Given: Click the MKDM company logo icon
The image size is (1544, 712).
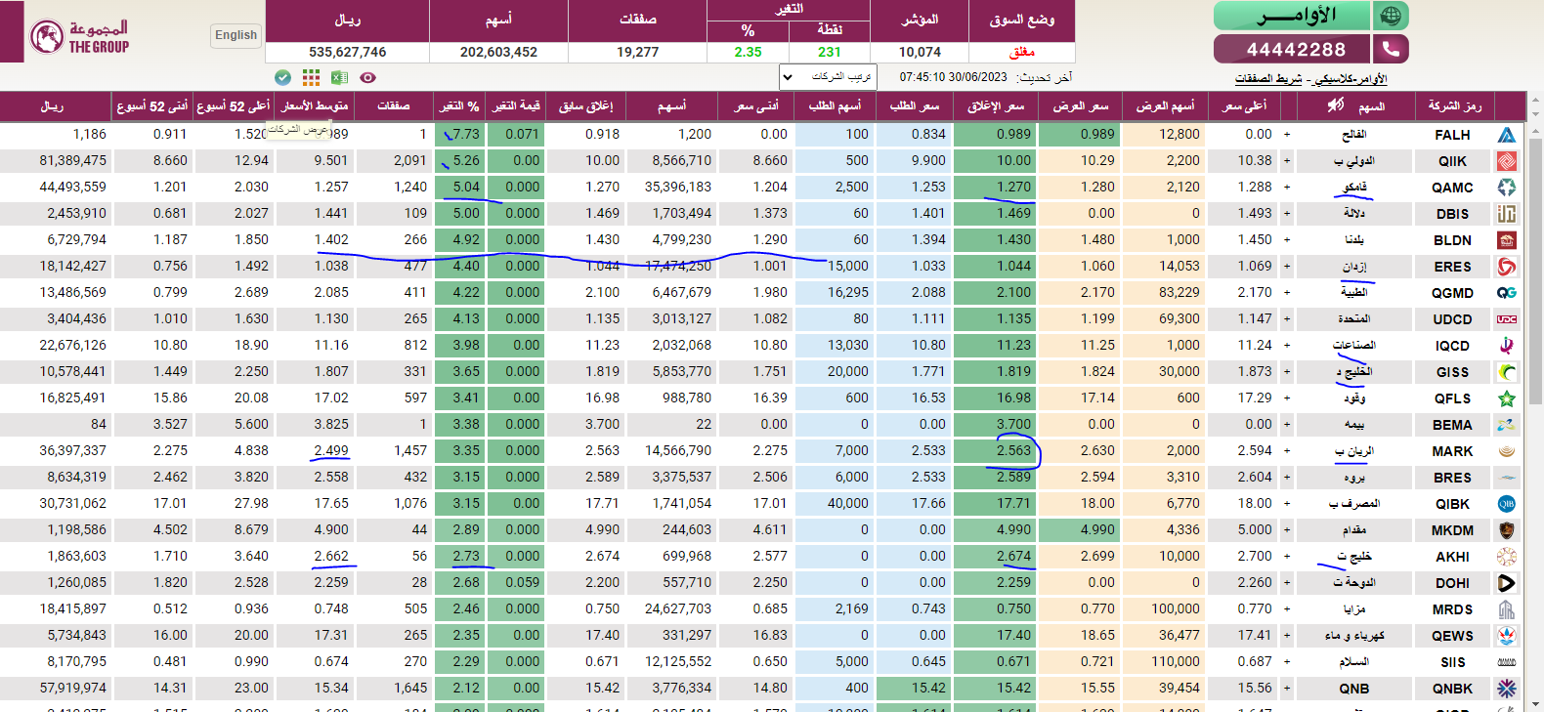Looking at the screenshot, I should click(x=1507, y=530).
